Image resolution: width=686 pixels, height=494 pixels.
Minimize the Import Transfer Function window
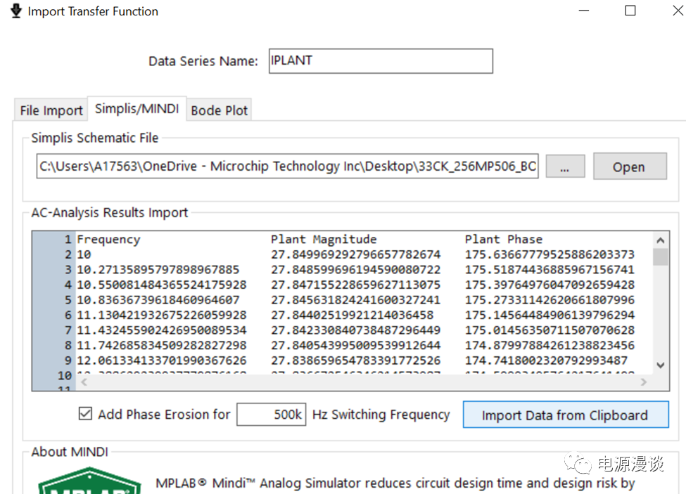[584, 11]
